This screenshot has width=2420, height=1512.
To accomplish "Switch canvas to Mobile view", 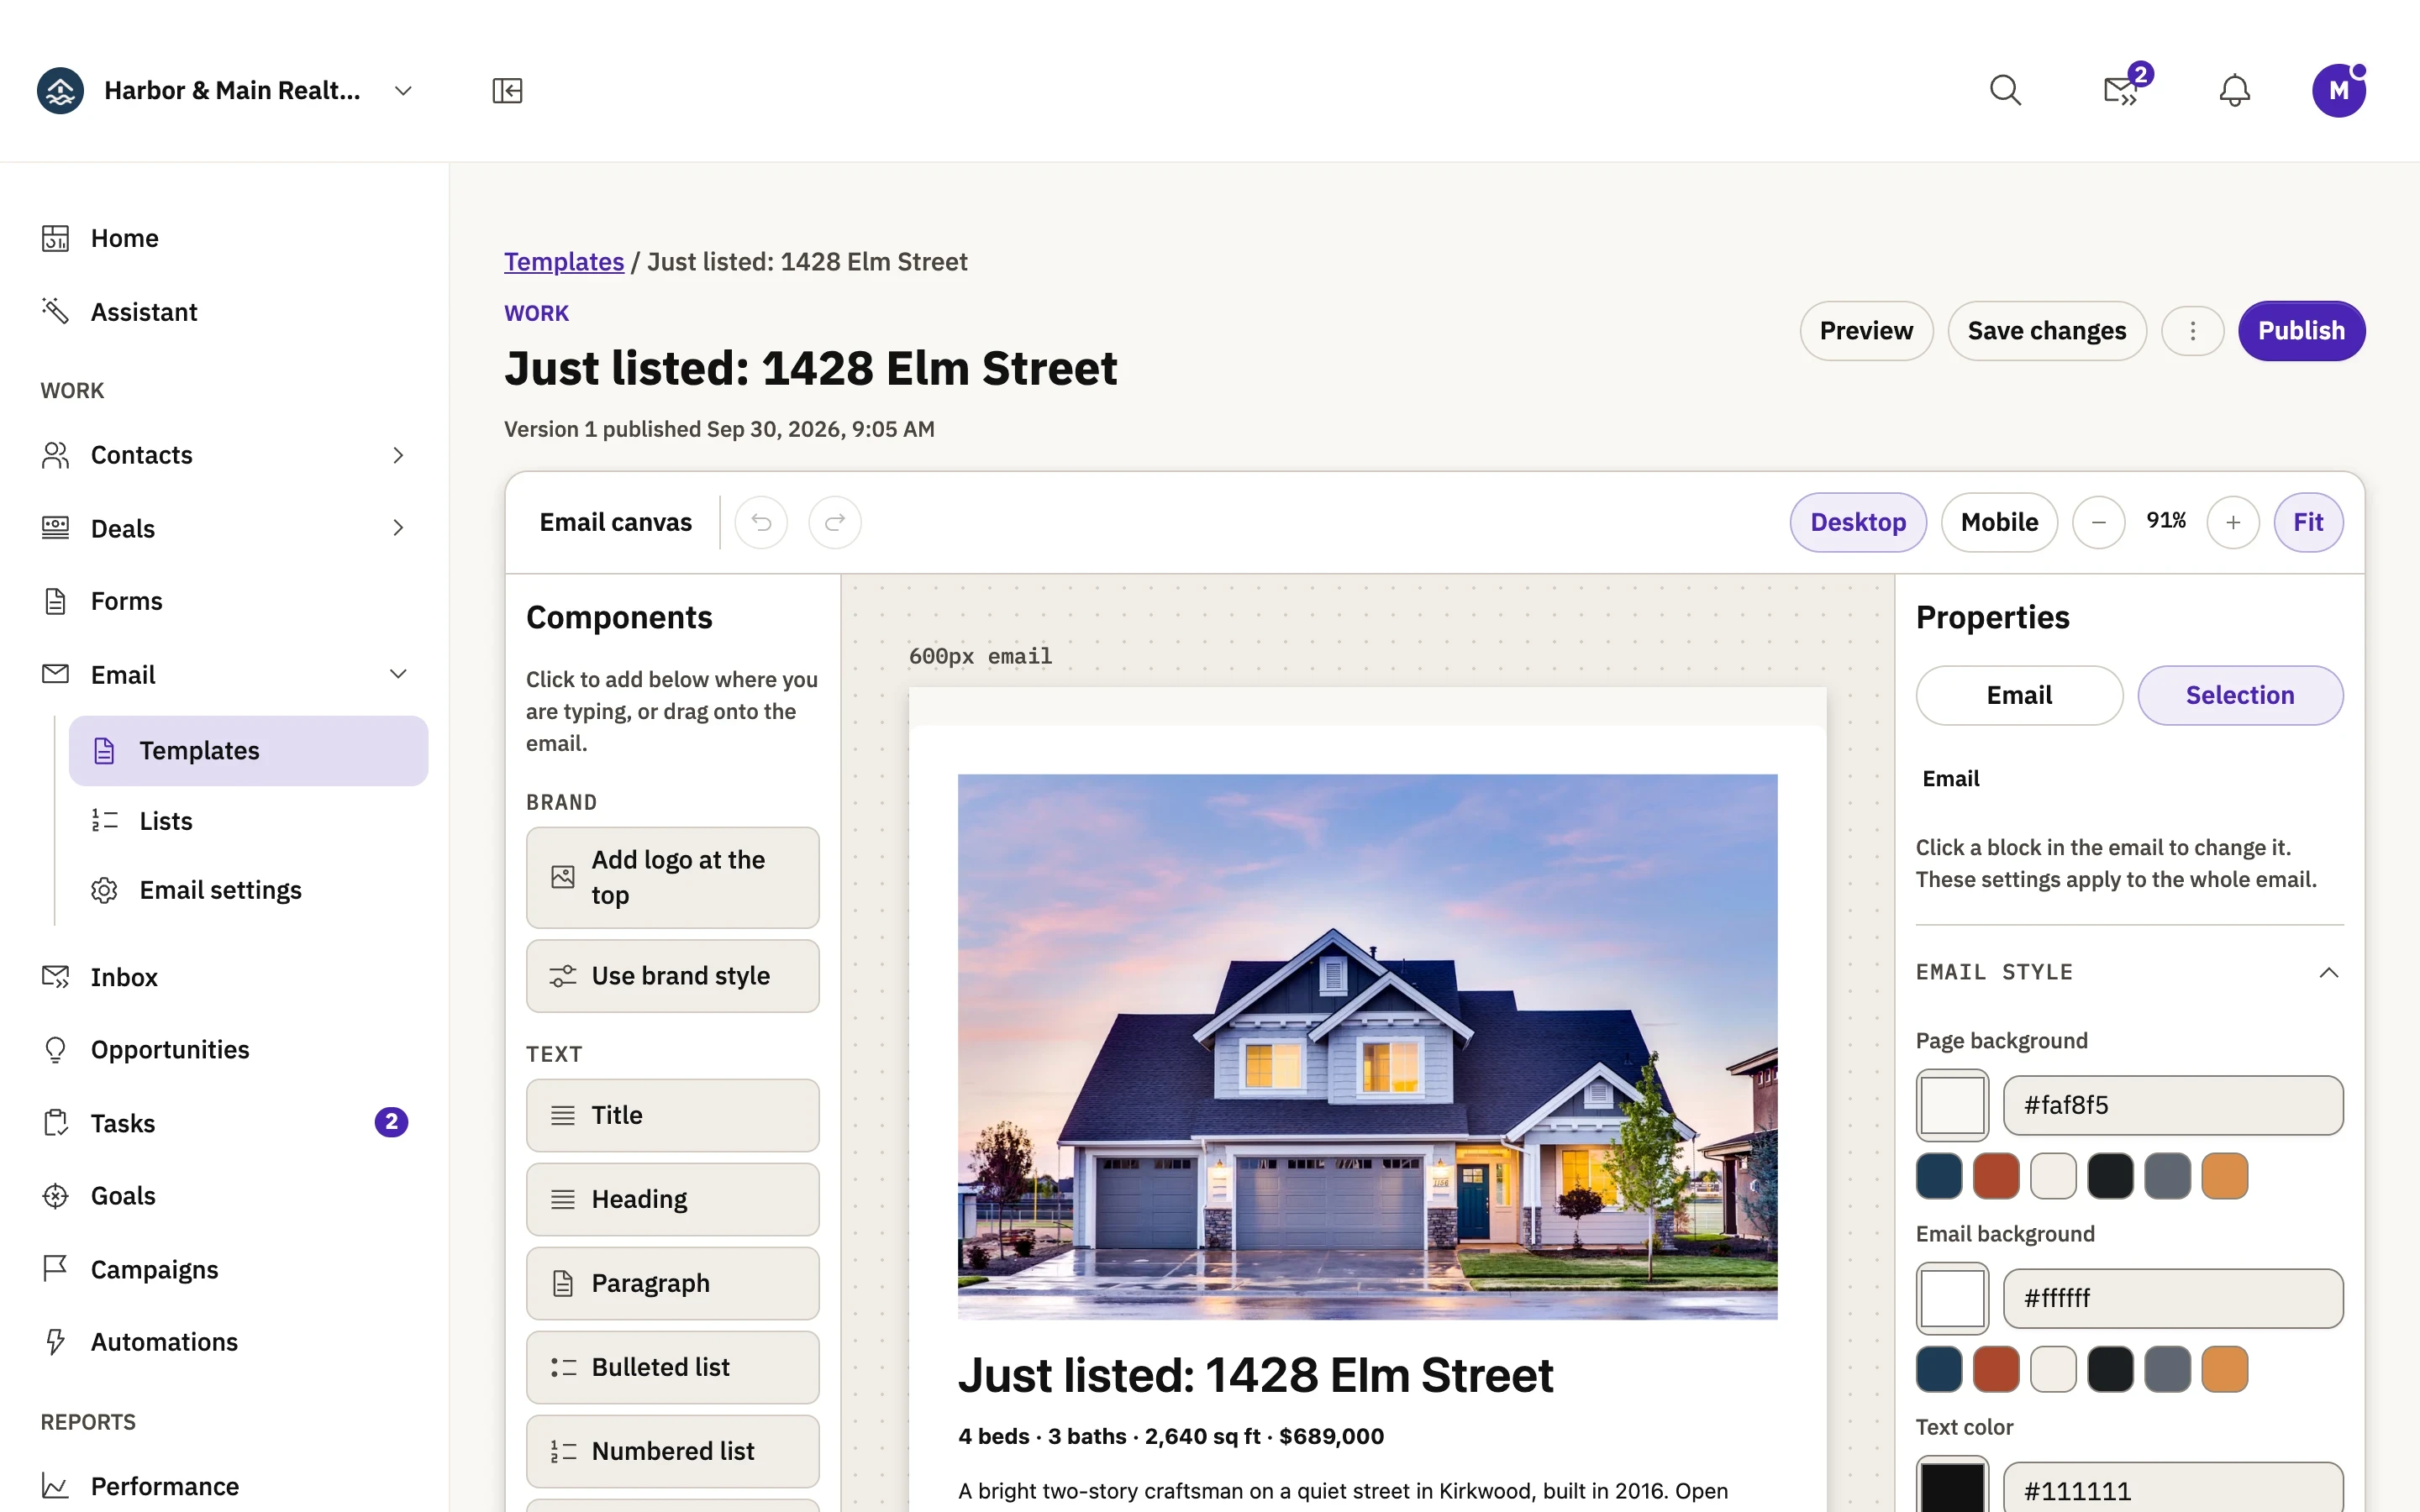I will (x=1999, y=522).
